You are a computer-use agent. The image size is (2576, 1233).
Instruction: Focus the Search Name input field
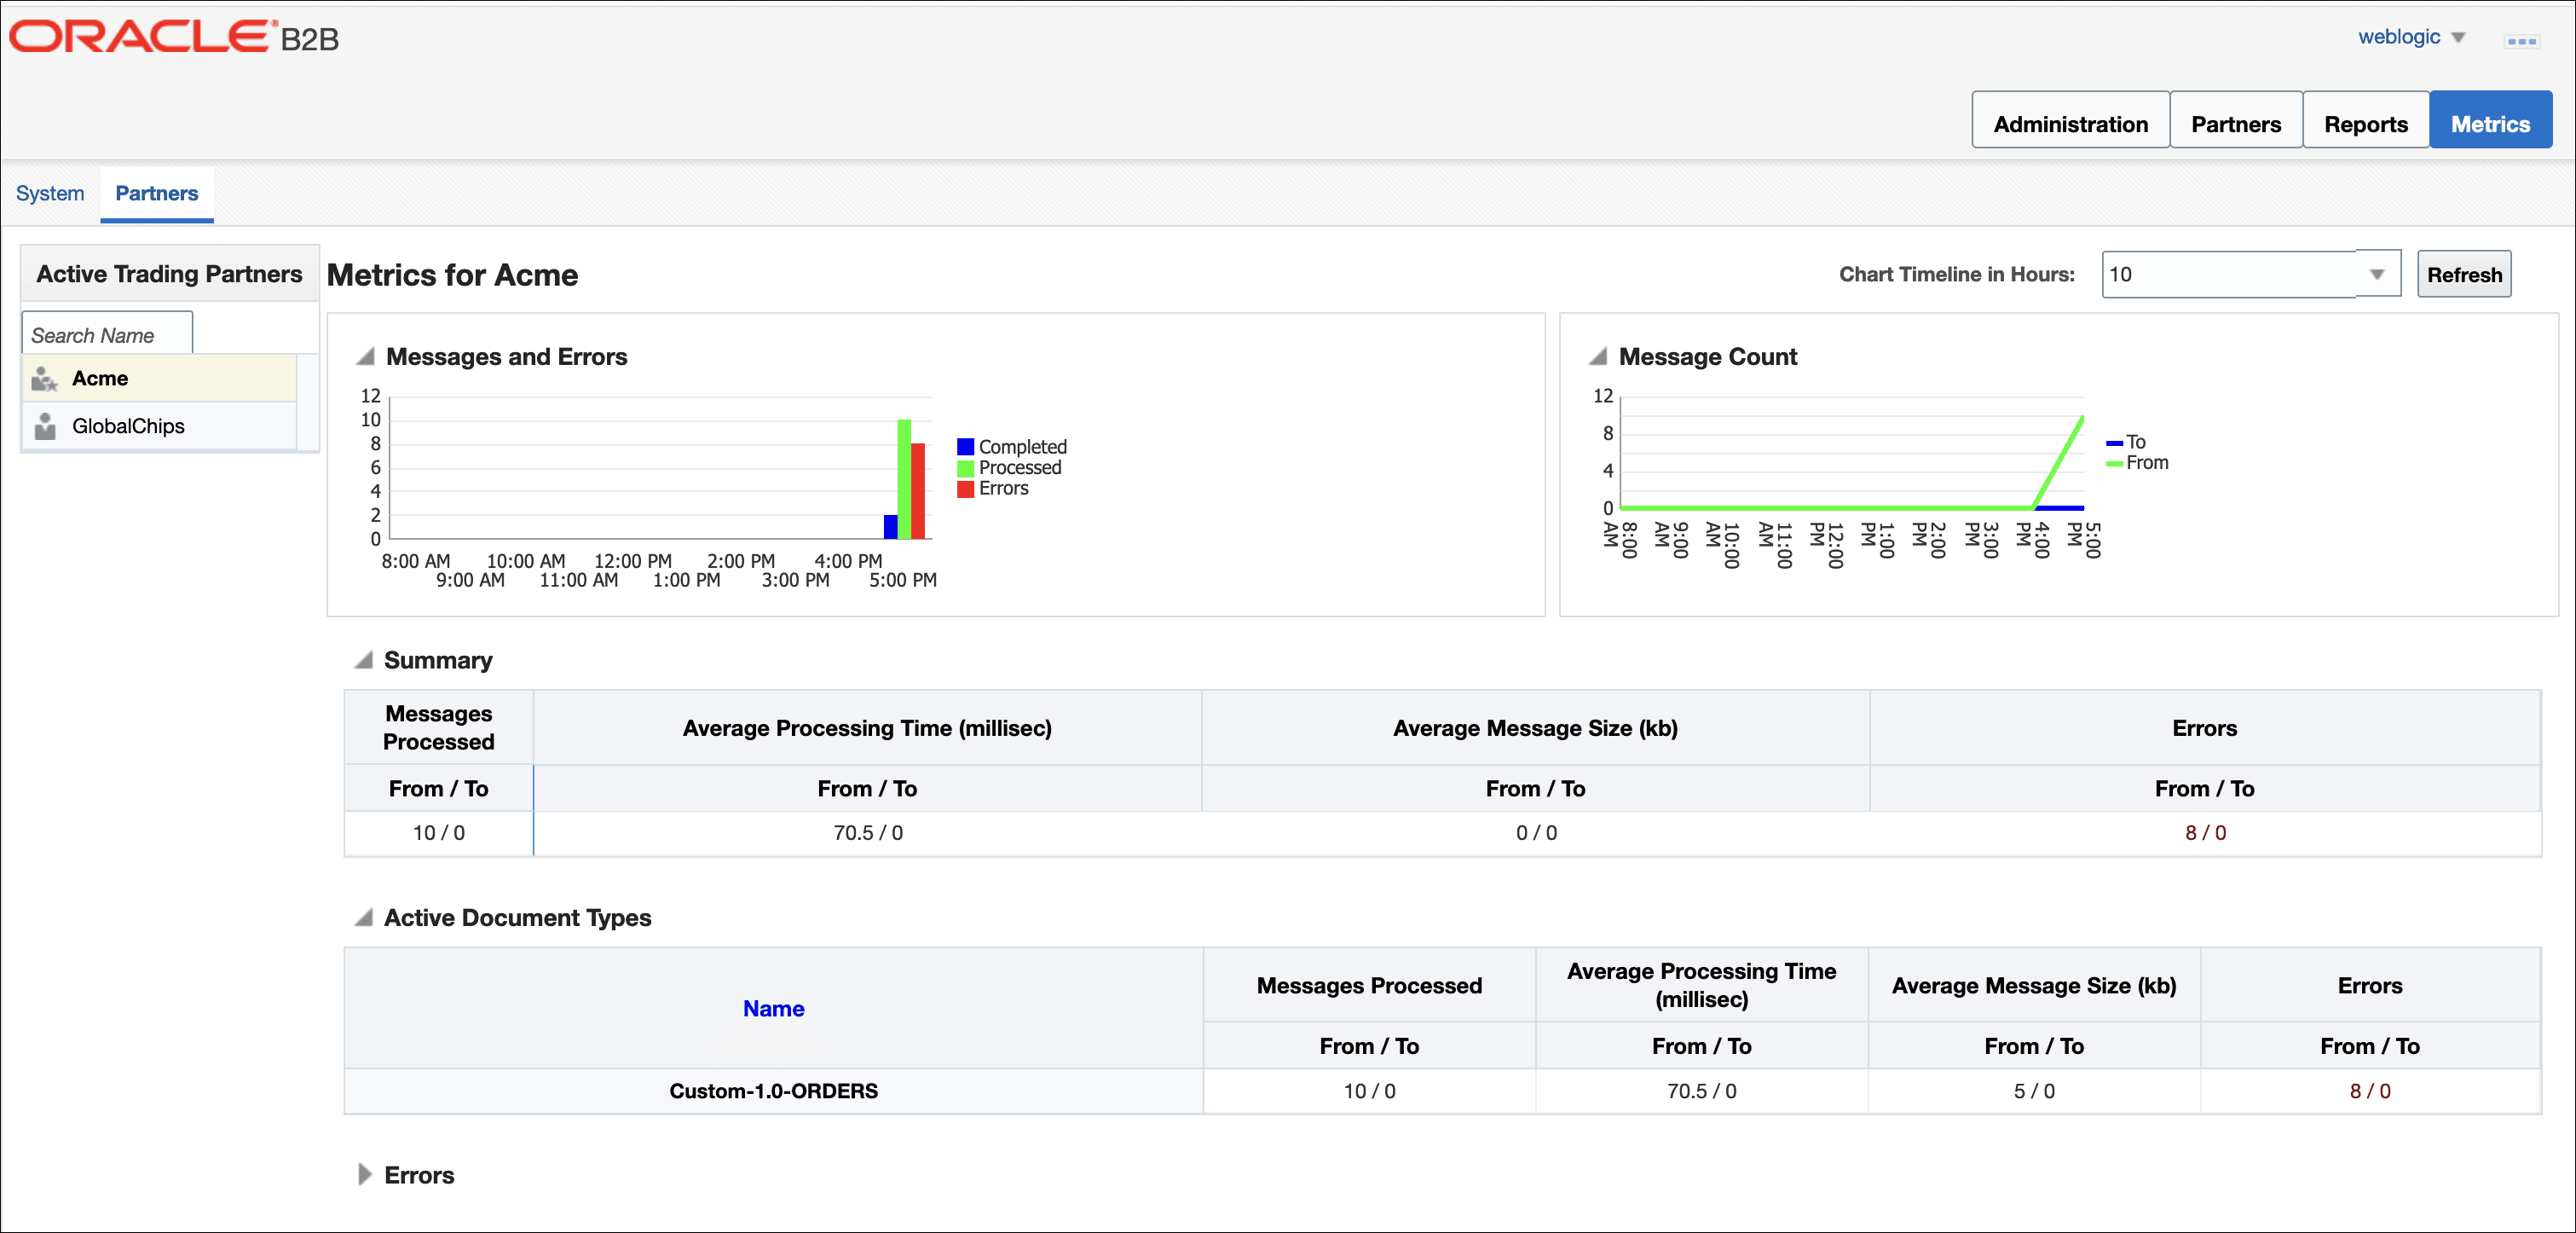click(x=107, y=335)
